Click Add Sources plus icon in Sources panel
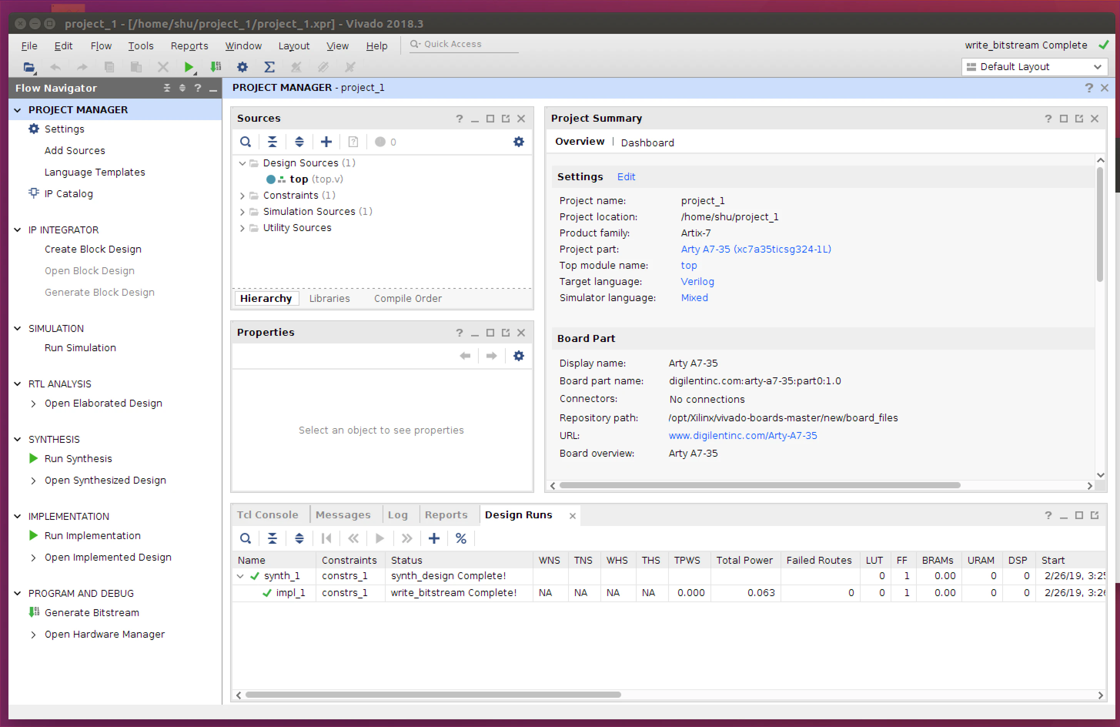Image resolution: width=1120 pixels, height=727 pixels. click(x=326, y=142)
